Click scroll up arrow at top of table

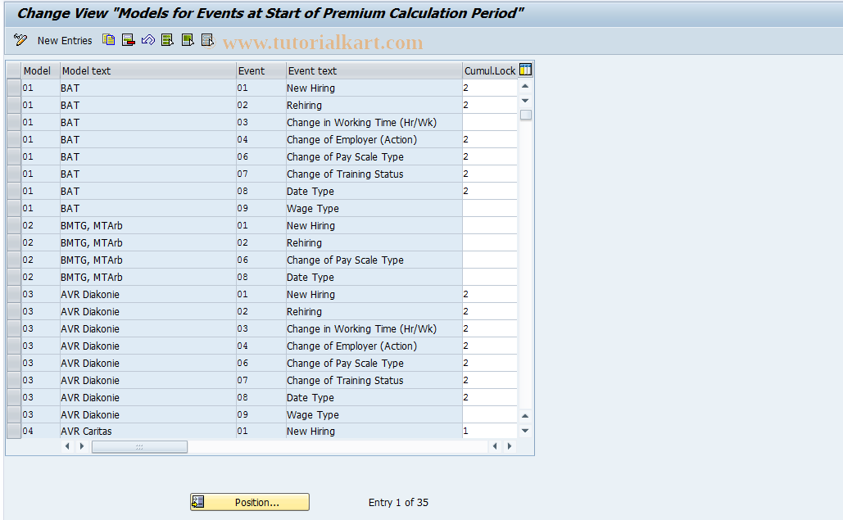coord(525,87)
